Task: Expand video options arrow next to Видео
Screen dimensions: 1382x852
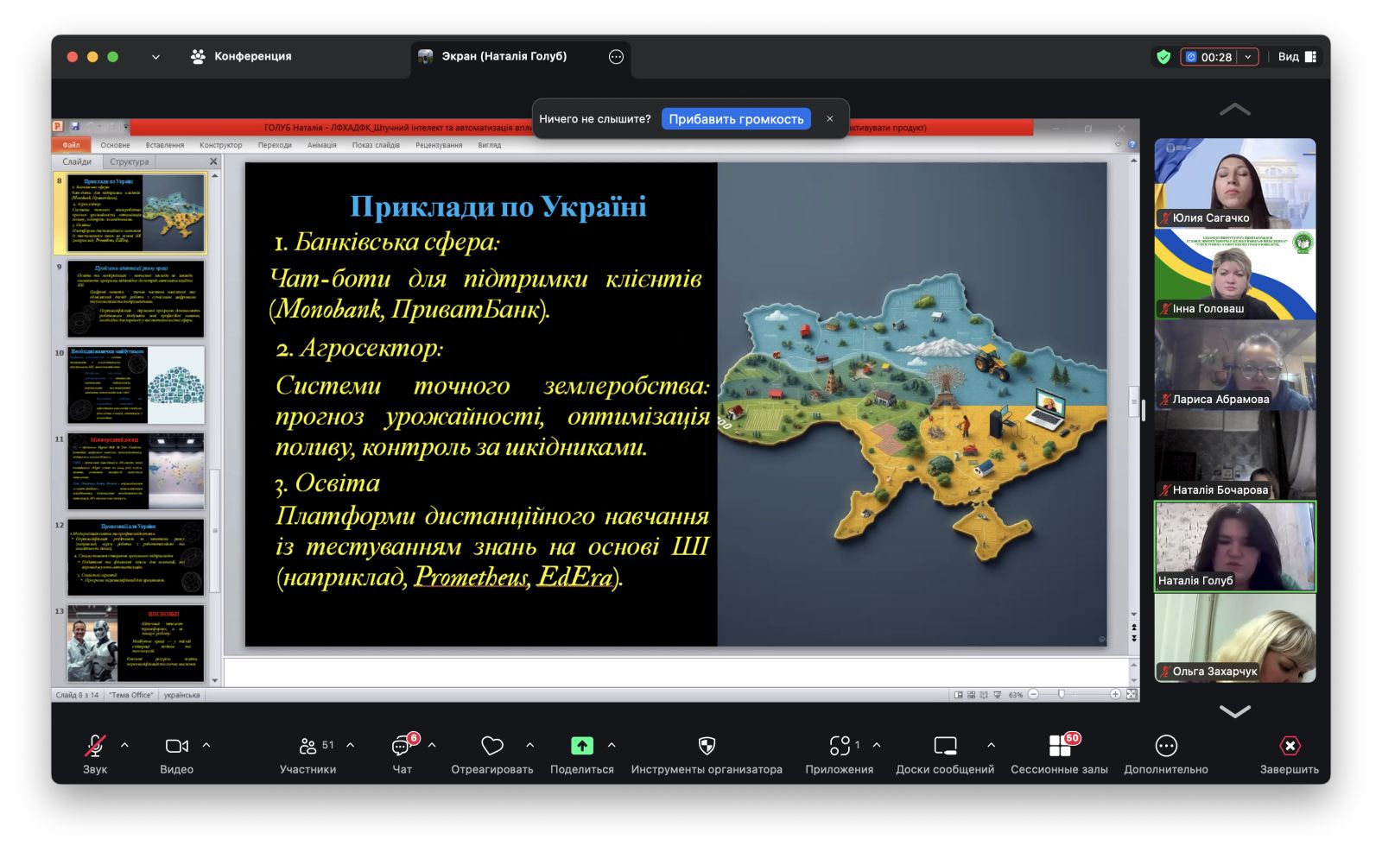Action: [x=206, y=745]
